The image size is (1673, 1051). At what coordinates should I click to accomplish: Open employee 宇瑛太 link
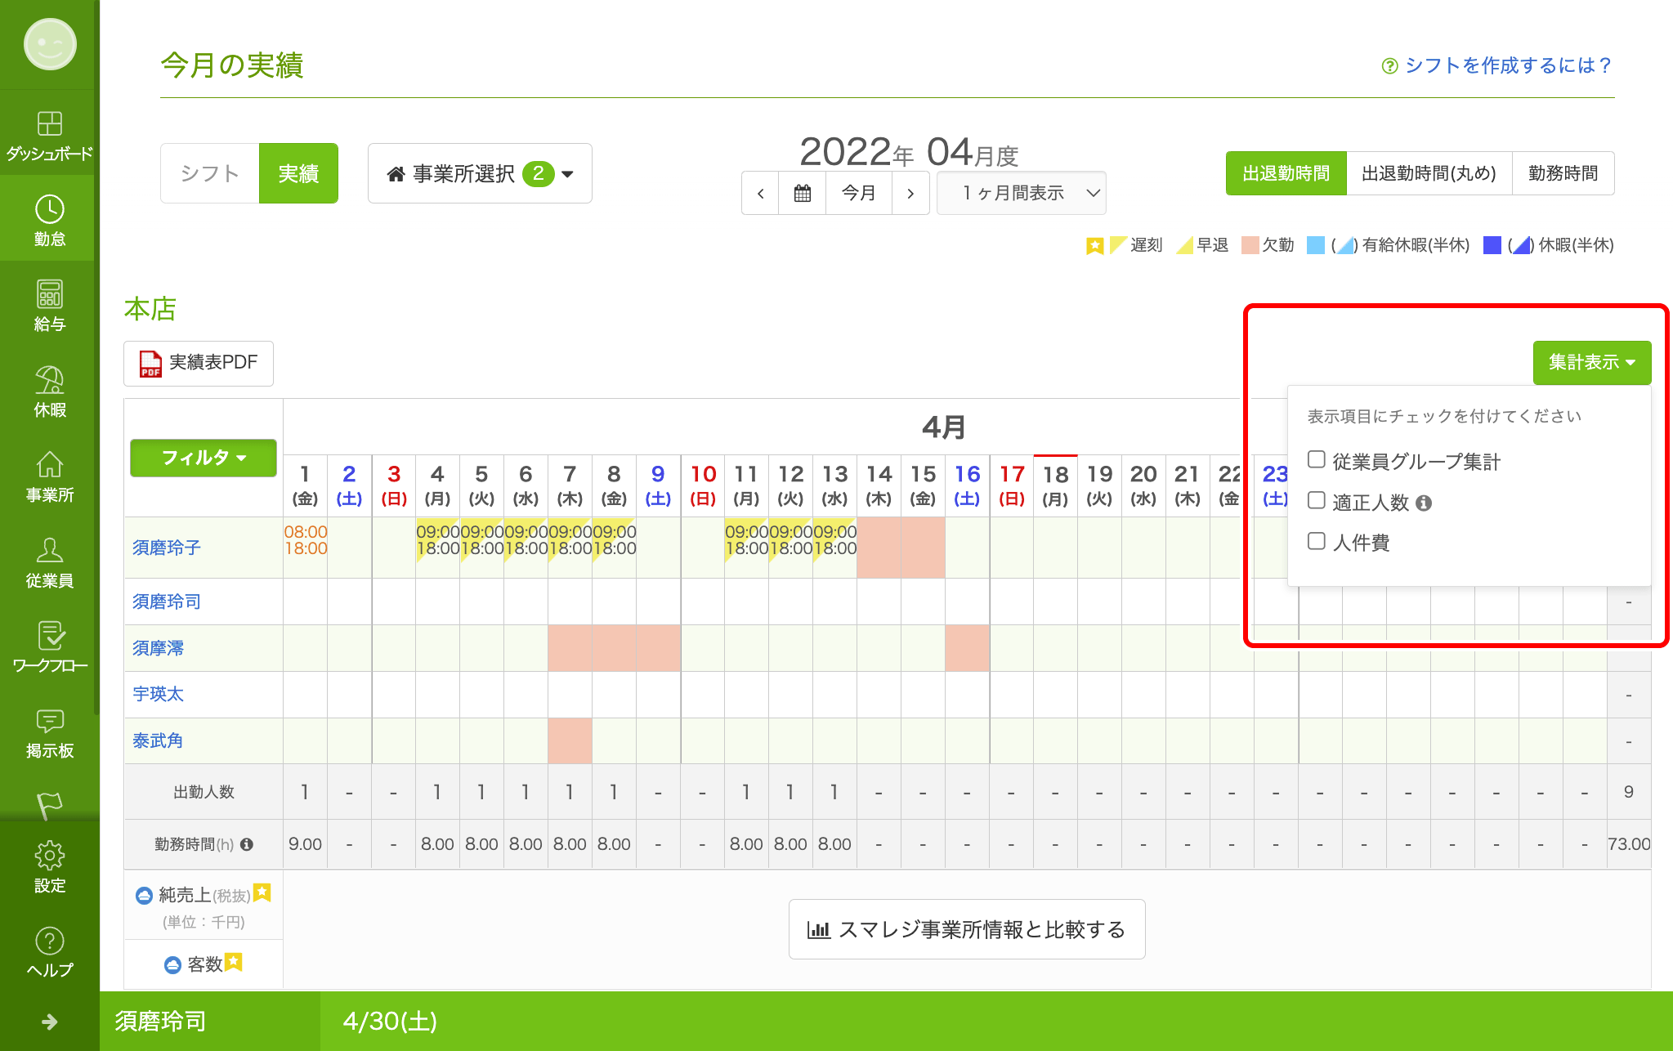[x=159, y=694]
